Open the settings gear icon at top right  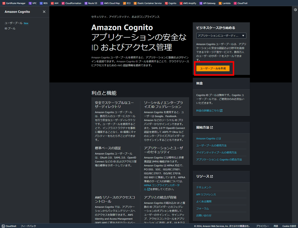pos(295,10)
